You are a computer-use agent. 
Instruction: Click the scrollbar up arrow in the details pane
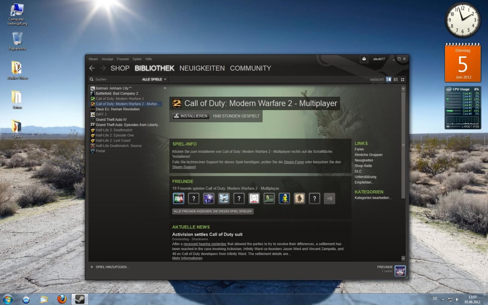point(403,89)
